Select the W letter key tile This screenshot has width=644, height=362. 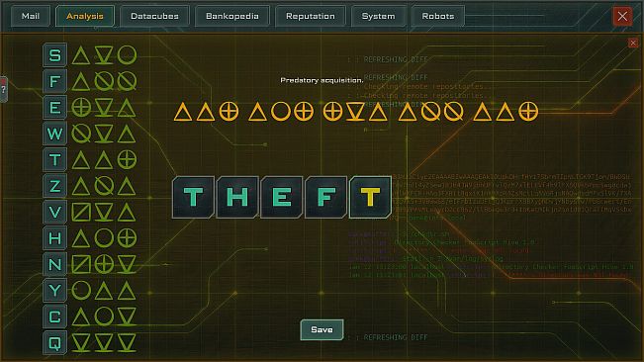(x=54, y=134)
